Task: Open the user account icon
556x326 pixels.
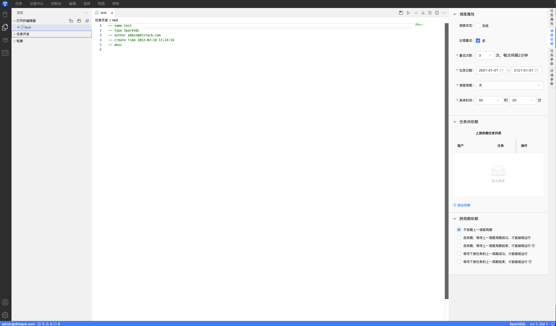Action: [5, 302]
